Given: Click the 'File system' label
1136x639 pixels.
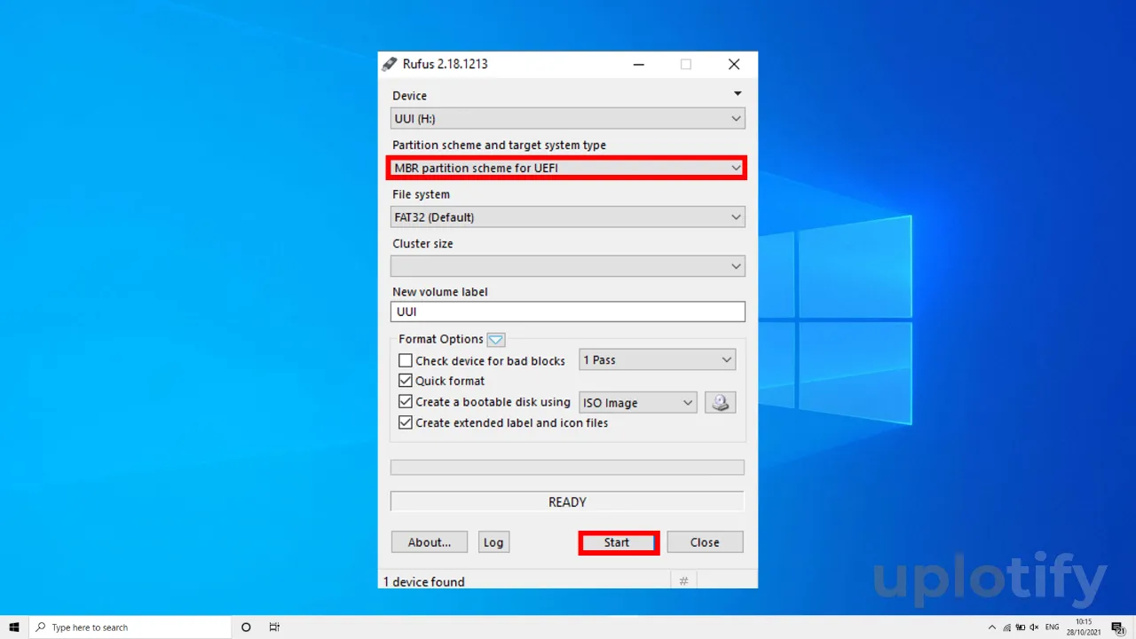Looking at the screenshot, I should [421, 193].
